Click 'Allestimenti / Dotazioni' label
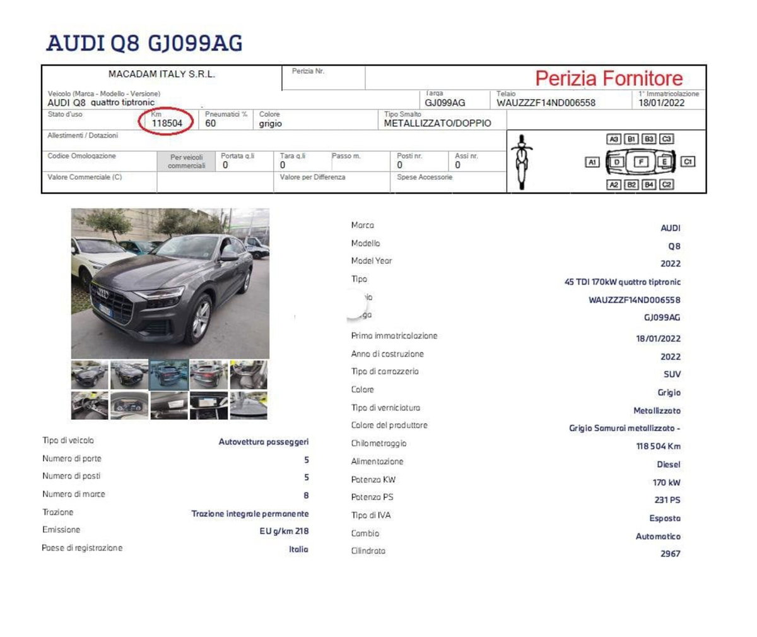This screenshot has height=637, width=757. click(x=83, y=136)
